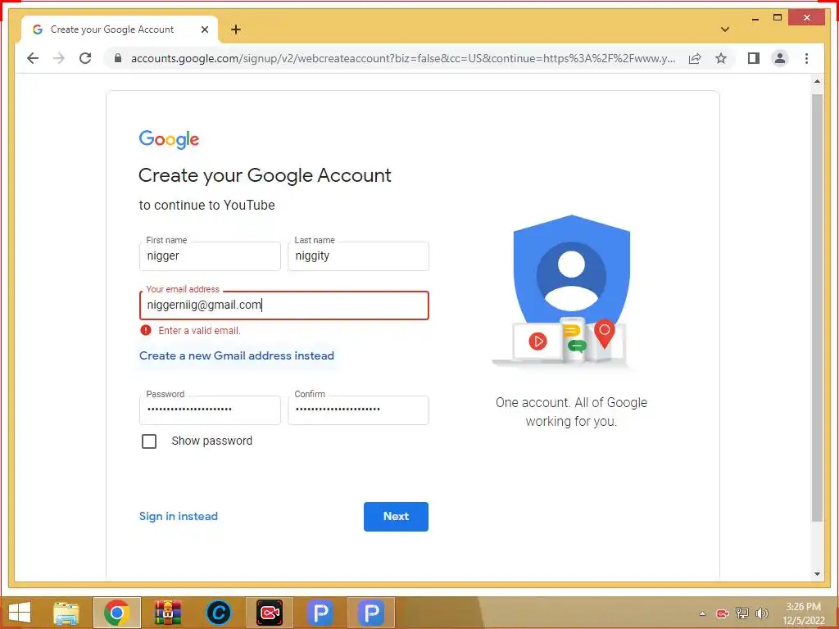Screen dimensions: 839x629
Task: Open the volume speaker tray icon
Action: click(x=761, y=613)
